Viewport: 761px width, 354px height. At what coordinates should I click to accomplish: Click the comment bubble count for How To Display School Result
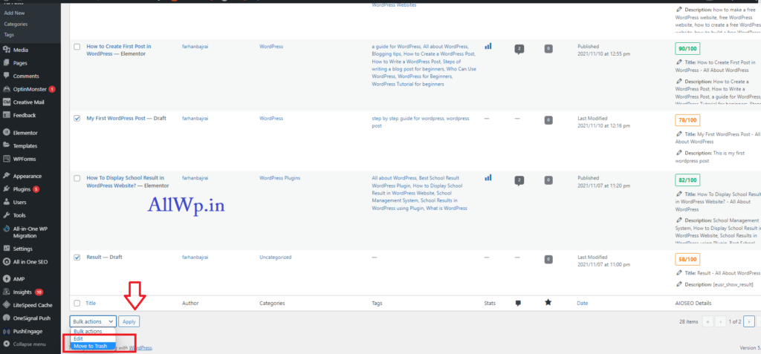pyautogui.click(x=519, y=180)
